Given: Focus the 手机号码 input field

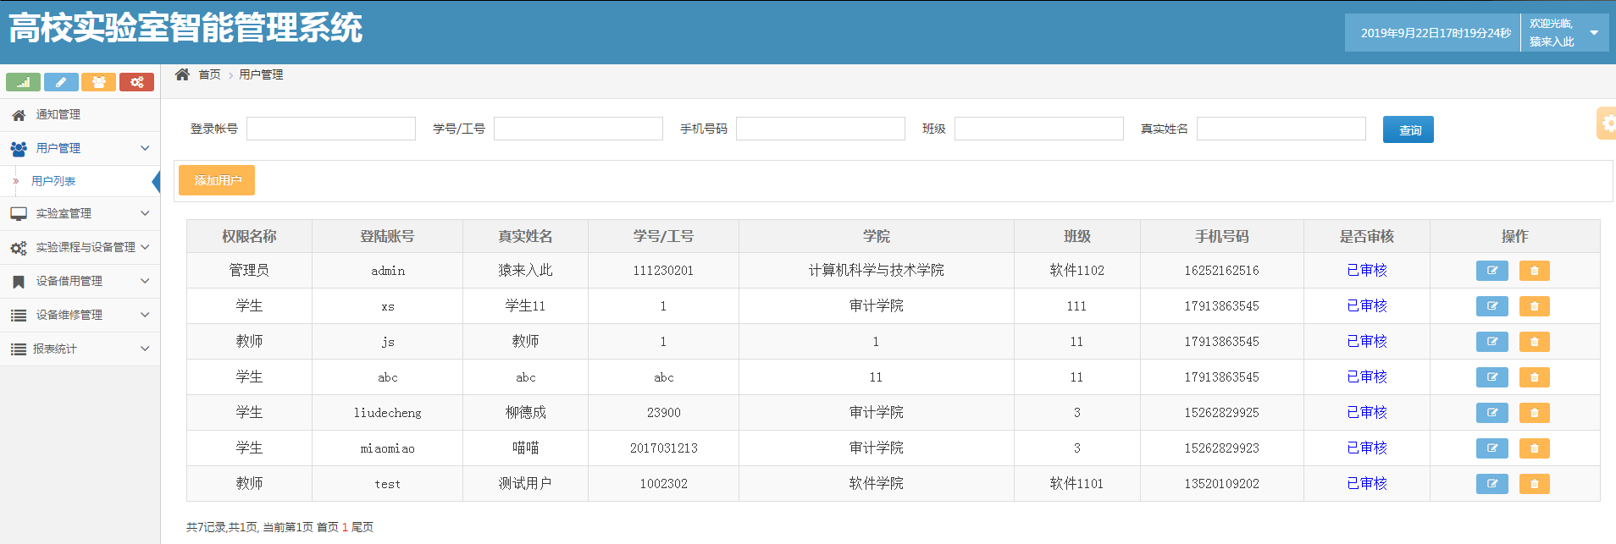Looking at the screenshot, I should (x=821, y=129).
